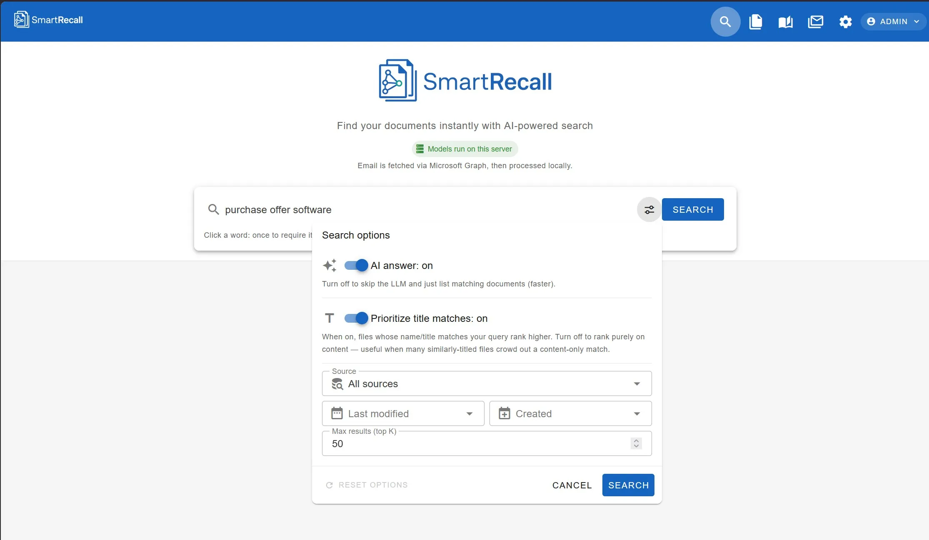Click the All sources database search icon

tap(337, 383)
